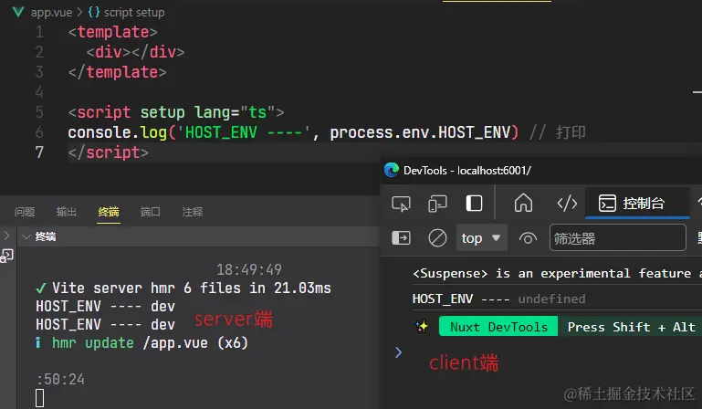The image size is (702, 409).
Task: Click line number 7 in editor gutter
Action: tap(39, 152)
